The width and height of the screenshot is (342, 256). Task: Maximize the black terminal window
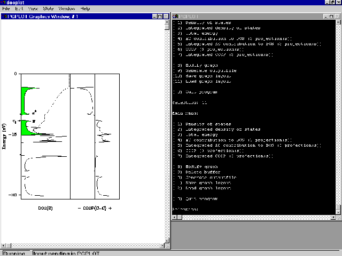(x=331, y=17)
